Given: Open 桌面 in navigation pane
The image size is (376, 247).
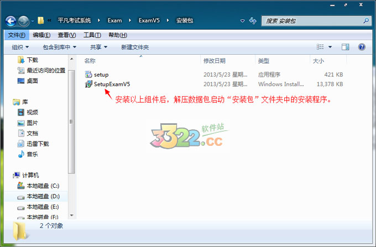Looking at the screenshot, I should click(x=33, y=81).
